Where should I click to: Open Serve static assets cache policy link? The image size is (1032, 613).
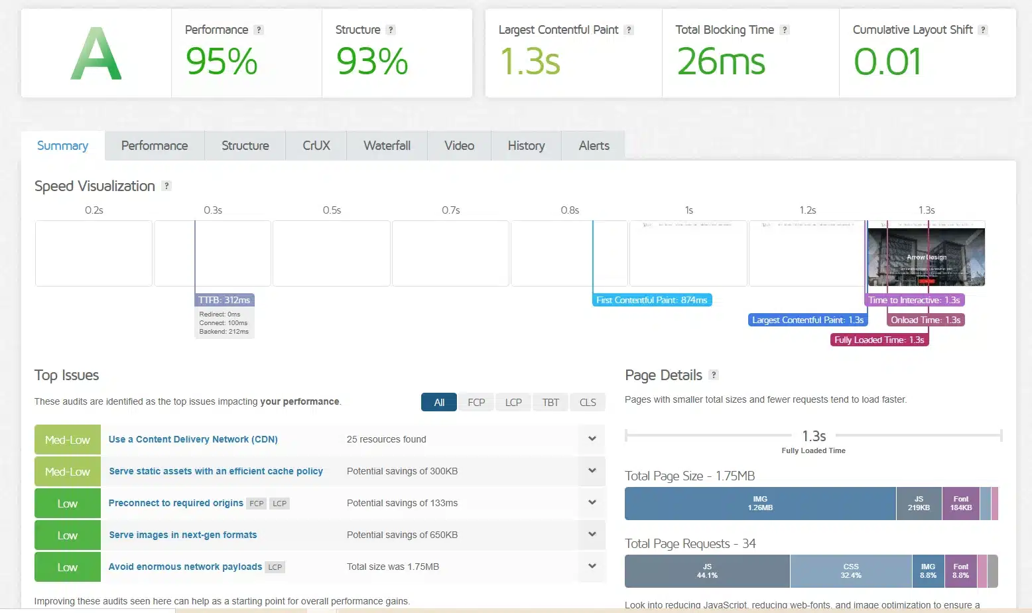click(x=216, y=471)
